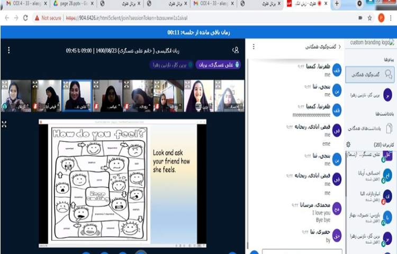Open یادداشت‌های همگانی shared notes
397x254 pixels.
click(x=370, y=128)
